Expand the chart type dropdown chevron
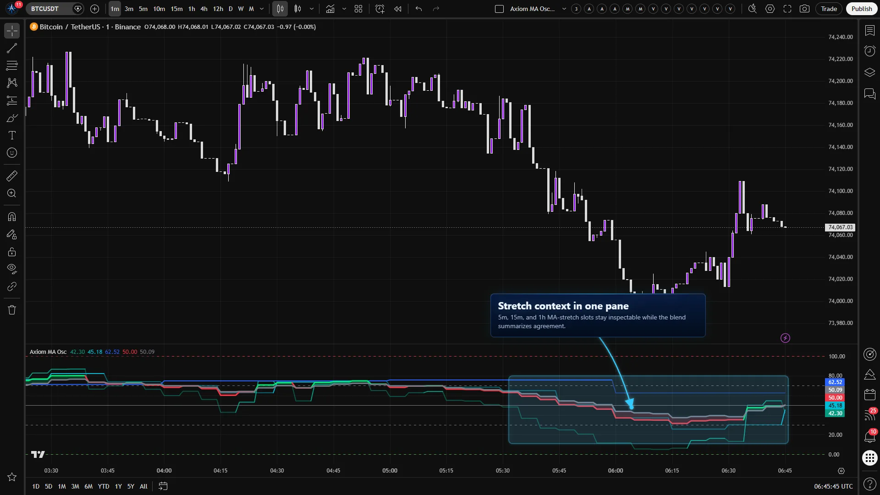This screenshot has height=495, width=880. [x=312, y=9]
